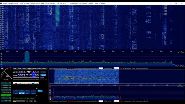Click the Minimize [F3] button
185x104 pixels.
coord(6,98)
